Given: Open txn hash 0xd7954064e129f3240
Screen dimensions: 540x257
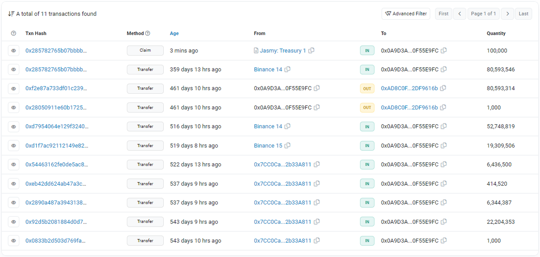Looking at the screenshot, I should click(x=57, y=126).
